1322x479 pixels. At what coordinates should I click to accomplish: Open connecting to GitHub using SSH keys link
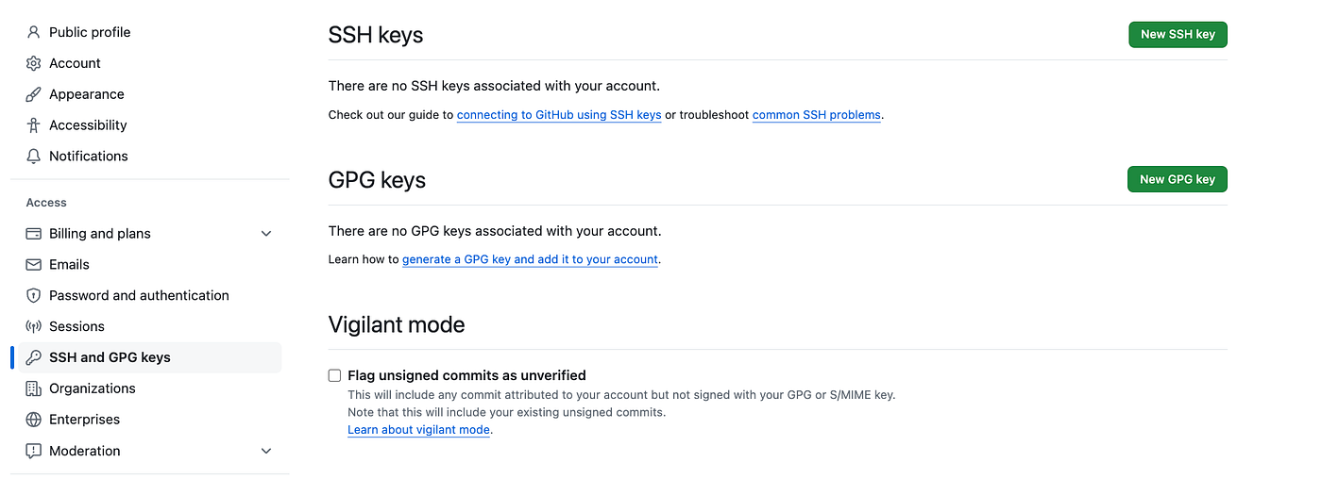pos(559,115)
